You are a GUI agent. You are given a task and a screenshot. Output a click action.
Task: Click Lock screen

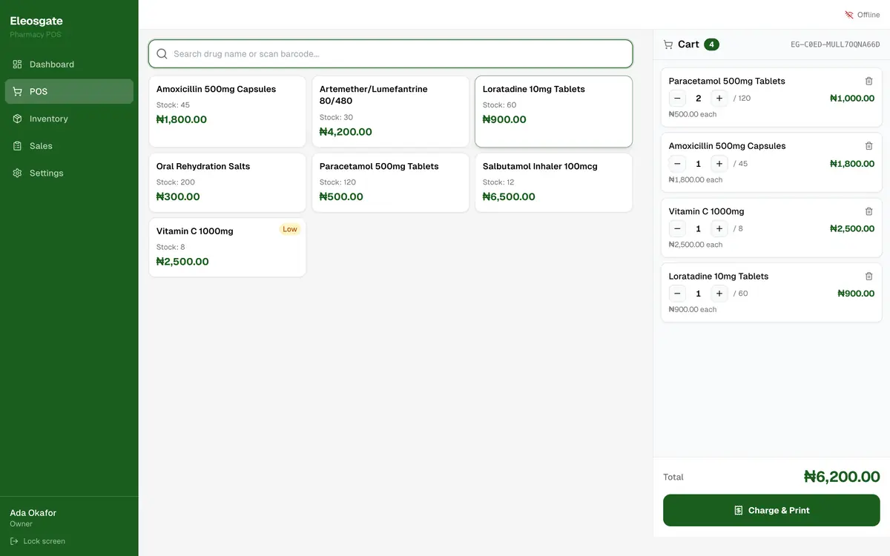[x=38, y=541]
